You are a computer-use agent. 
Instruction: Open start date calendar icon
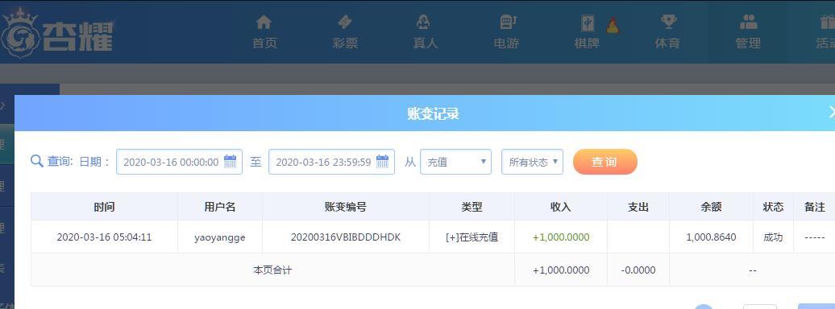(230, 162)
